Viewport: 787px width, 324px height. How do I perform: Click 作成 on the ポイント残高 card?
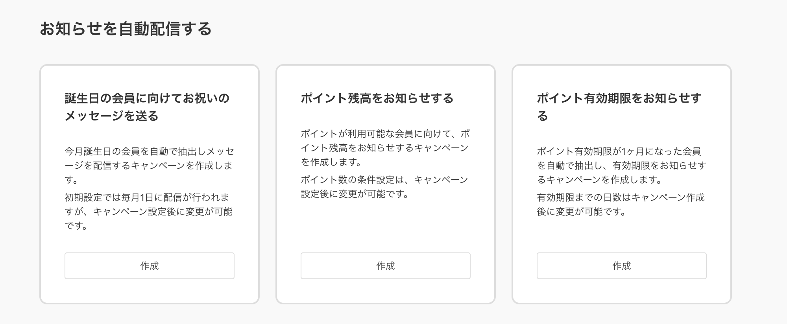(x=385, y=266)
